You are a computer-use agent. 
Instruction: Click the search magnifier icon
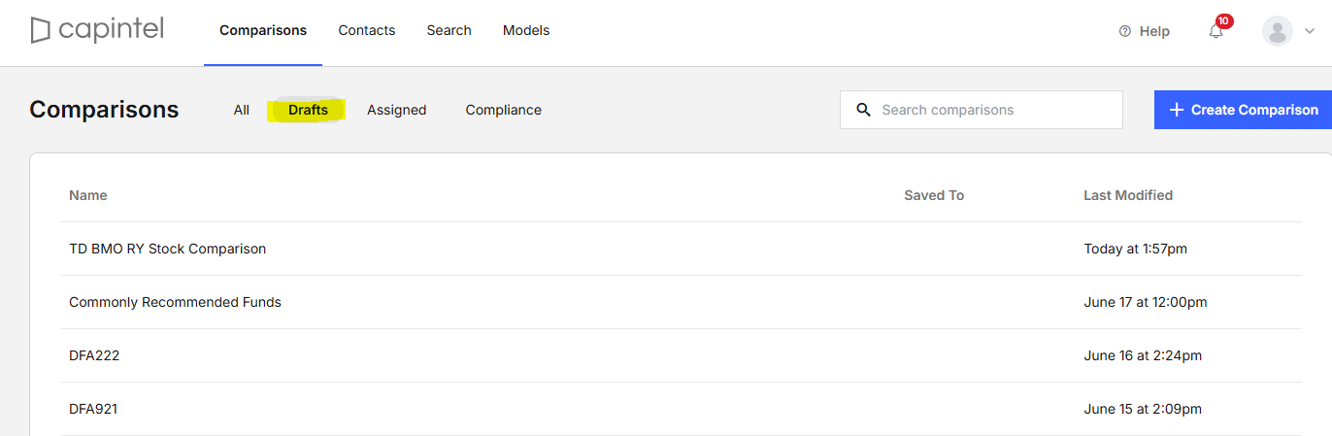(x=863, y=110)
